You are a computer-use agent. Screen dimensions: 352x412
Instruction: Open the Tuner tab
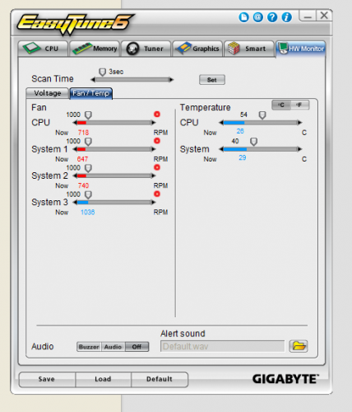(146, 49)
